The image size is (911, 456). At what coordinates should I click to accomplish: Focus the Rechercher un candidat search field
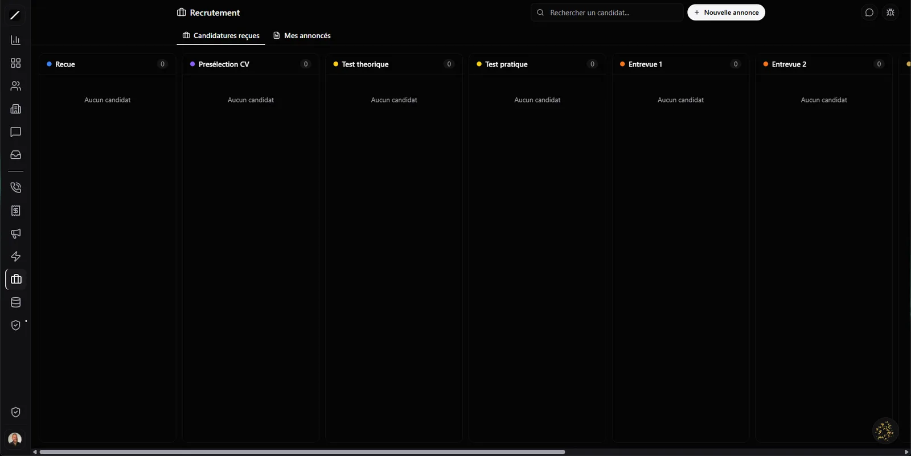(x=607, y=13)
